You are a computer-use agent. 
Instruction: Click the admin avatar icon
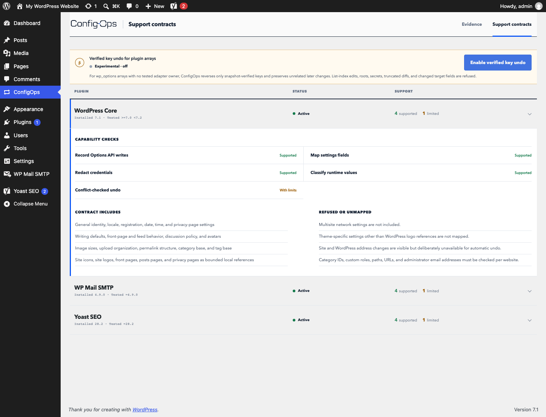click(x=538, y=6)
